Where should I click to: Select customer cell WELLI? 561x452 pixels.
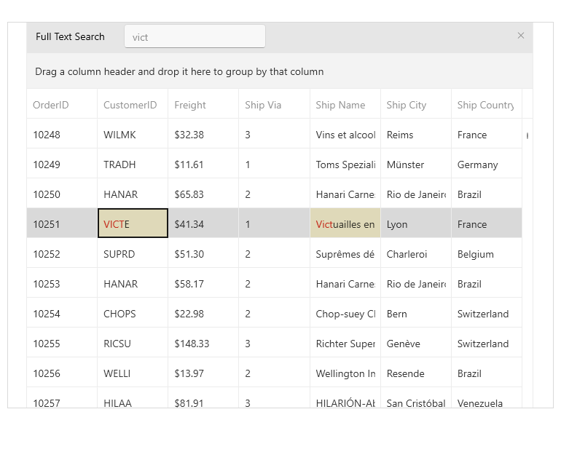point(133,373)
